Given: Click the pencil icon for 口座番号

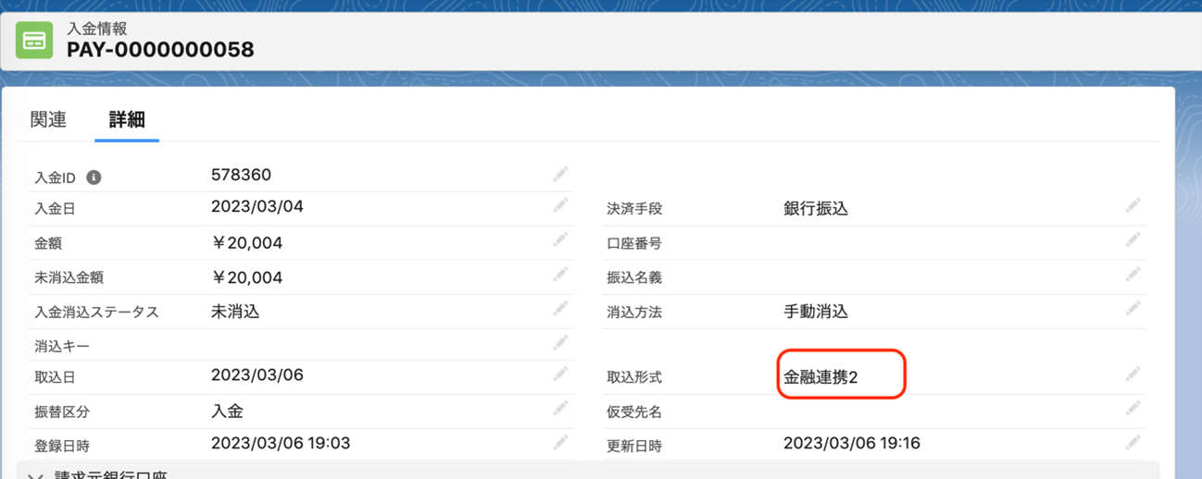Looking at the screenshot, I should tap(1133, 240).
